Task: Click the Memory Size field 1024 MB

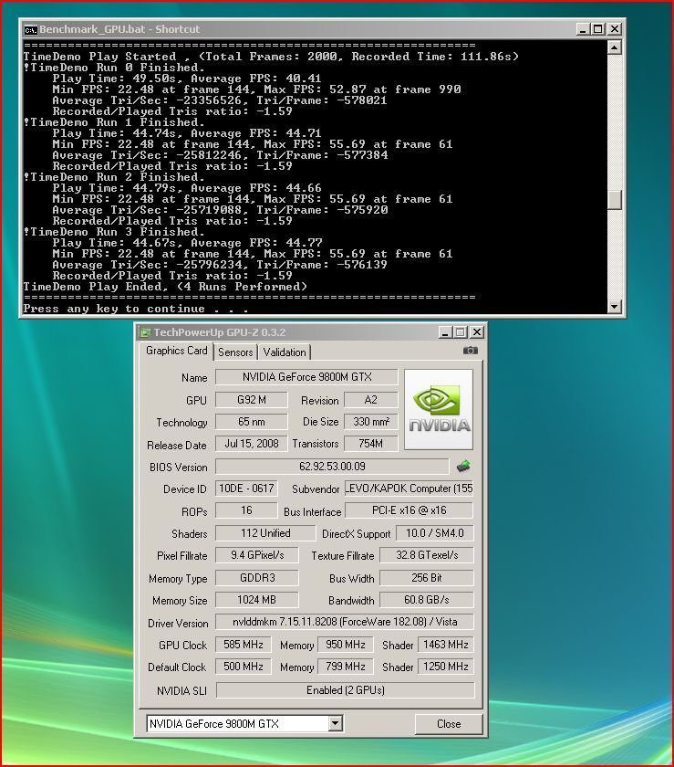Action: [x=257, y=600]
